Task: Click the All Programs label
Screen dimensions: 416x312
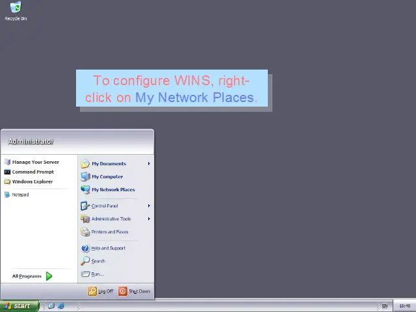Action: point(27,276)
